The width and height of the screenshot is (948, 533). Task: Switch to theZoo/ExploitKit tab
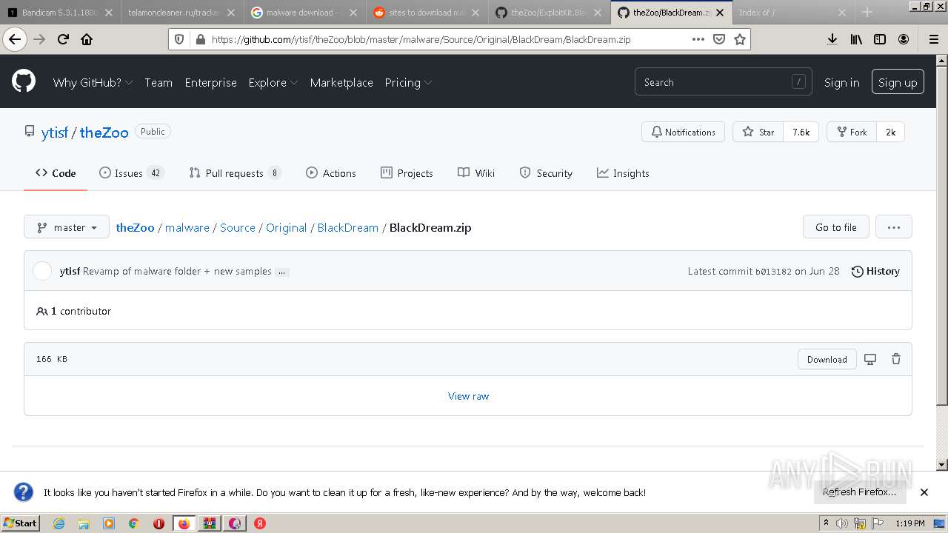tap(549, 13)
